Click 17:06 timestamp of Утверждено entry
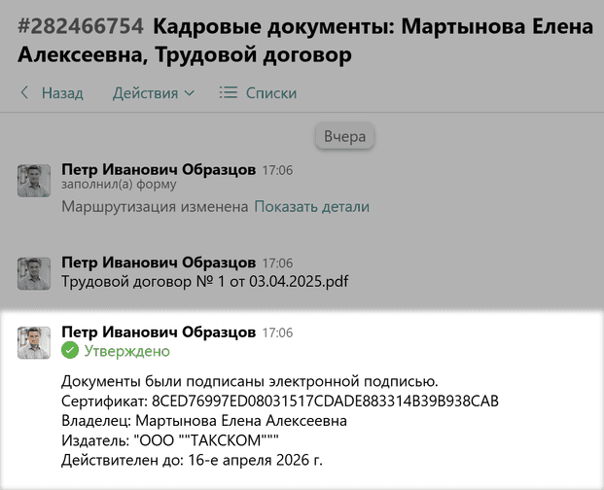 [x=277, y=332]
